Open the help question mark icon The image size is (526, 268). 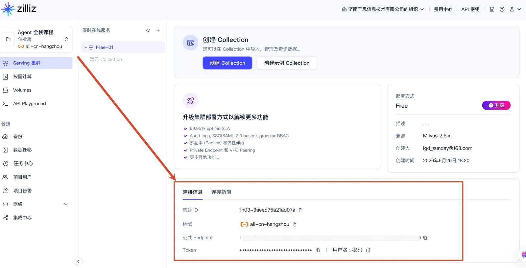(502, 9)
